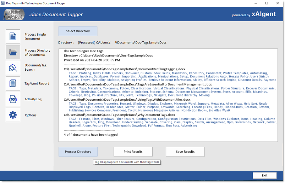
Task: Click the UsingTagsWithDocumentFiles.docx file path
Action: click(x=127, y=100)
